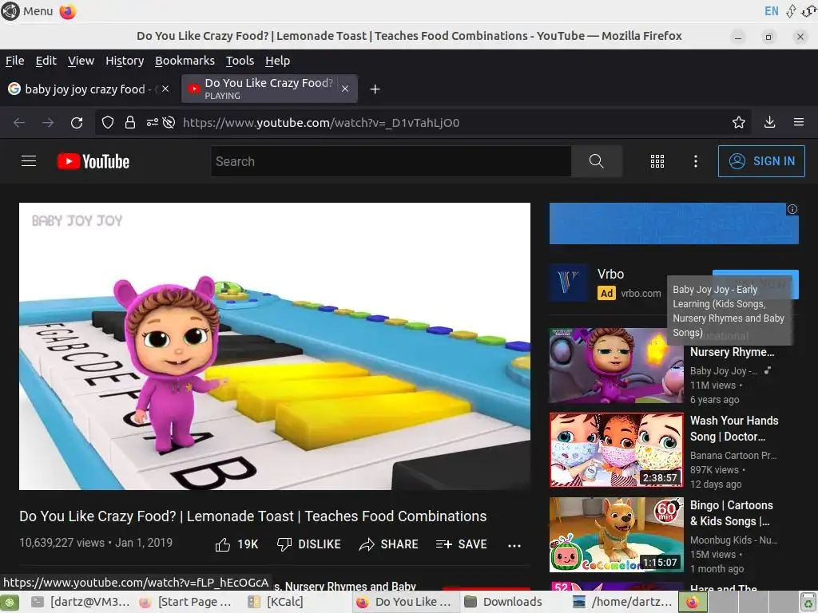Open the tracking protection shield icon

point(108,122)
